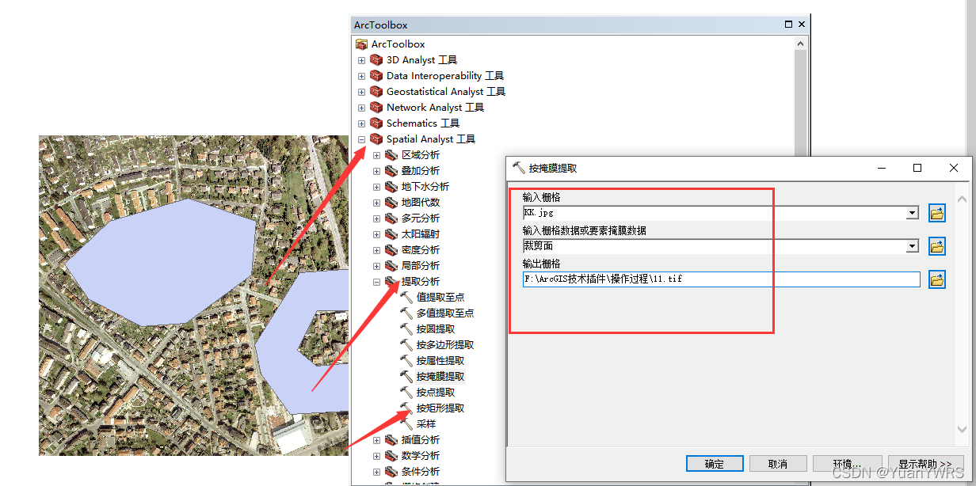Click the 密度分析 toolset icon
Screen dimensions: 976x486
pyautogui.click(x=391, y=250)
